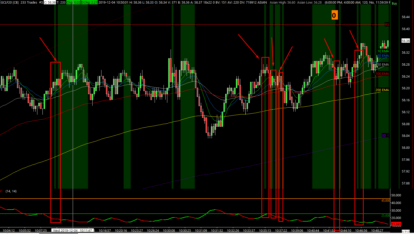Viewport: 414px width, 234px height.
Task: Click the 'Wed 2019-12-04 10:11:47' crosshair time label
Action: [x=72, y=231]
